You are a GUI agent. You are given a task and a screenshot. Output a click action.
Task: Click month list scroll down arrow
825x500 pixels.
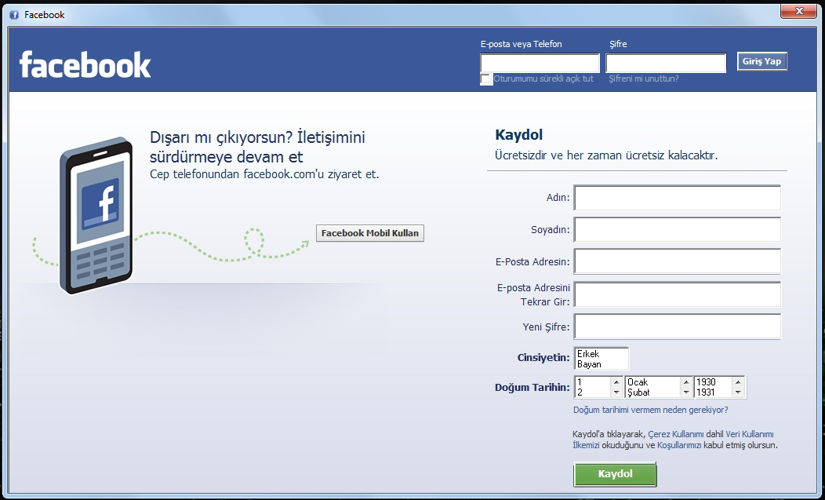tap(686, 392)
